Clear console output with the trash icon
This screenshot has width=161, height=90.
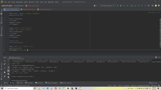pos(8,77)
